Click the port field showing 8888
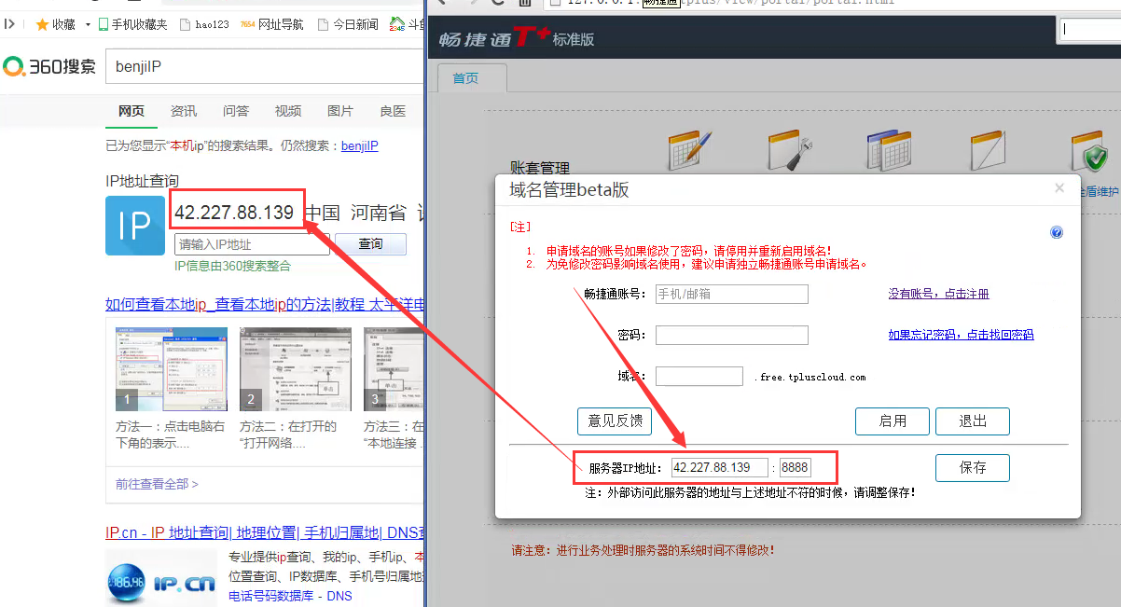The width and height of the screenshot is (1121, 607). click(795, 467)
